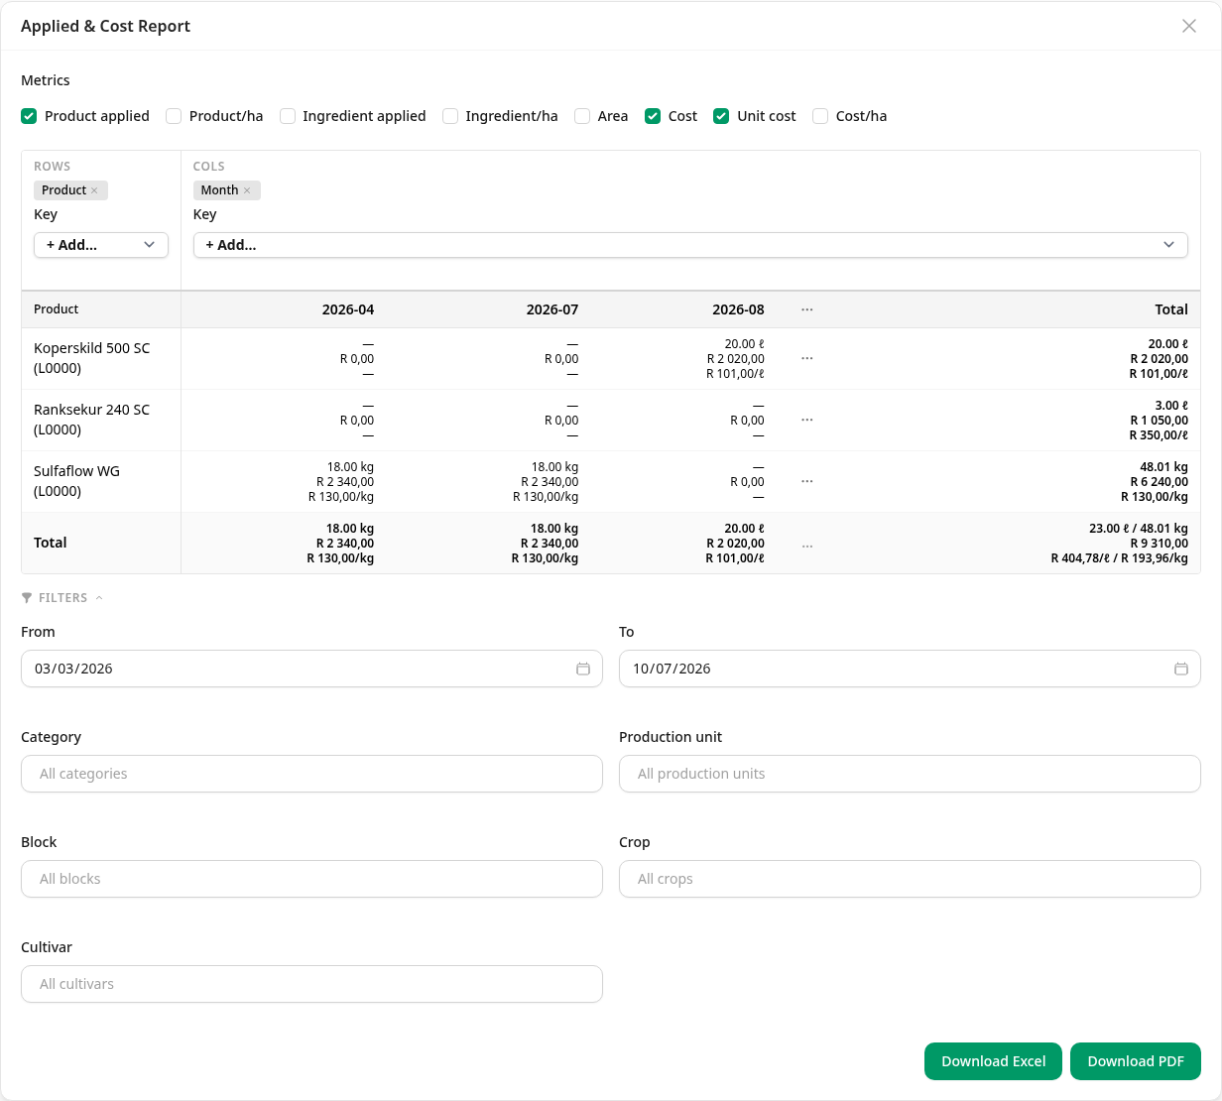Enable the Cost/ha metric
Viewport: 1222px width, 1101px height.
click(x=820, y=116)
